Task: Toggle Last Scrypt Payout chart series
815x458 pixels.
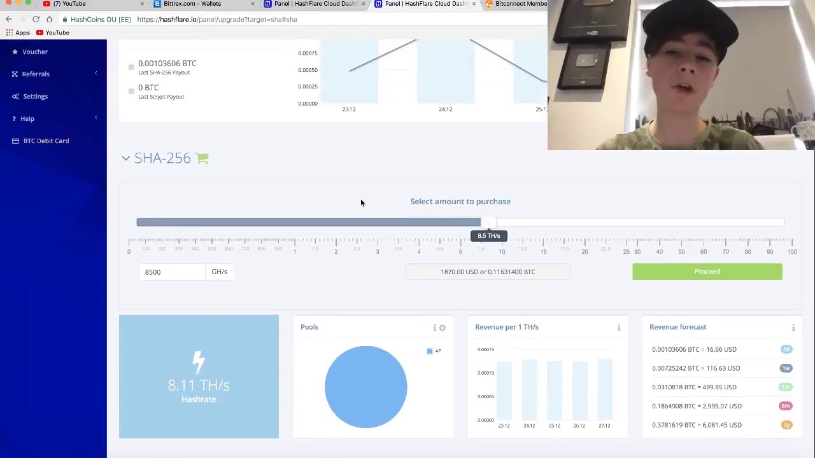Action: [131, 91]
